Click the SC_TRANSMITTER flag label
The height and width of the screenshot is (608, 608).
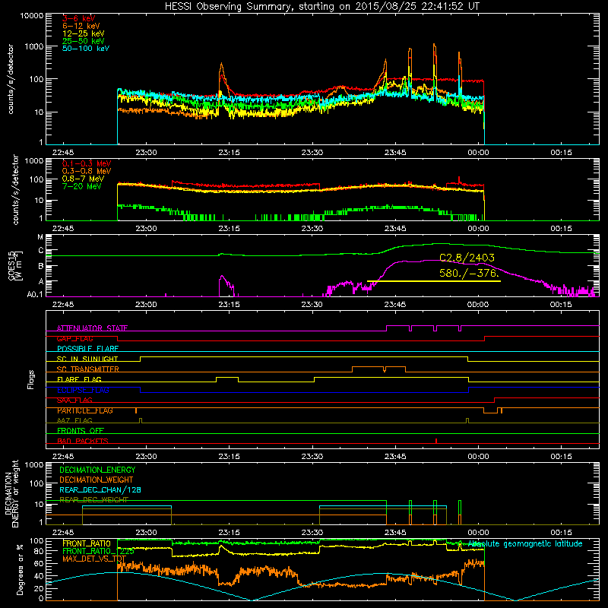[87, 369]
